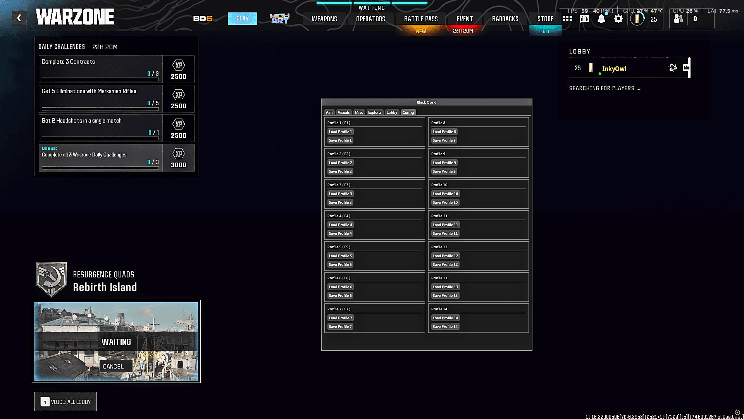Image resolution: width=744 pixels, height=419 pixels.
Task: Open the WEAPONS tab
Action: click(x=324, y=19)
